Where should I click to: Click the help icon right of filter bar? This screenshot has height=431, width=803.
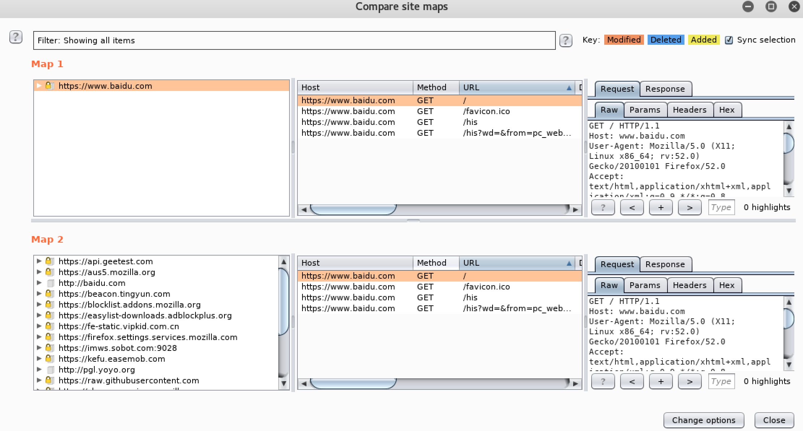point(566,40)
